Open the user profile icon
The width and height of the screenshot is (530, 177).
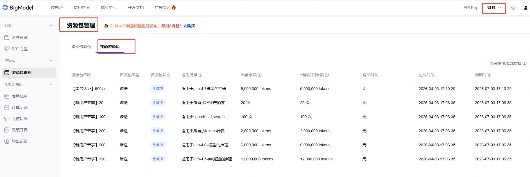pos(526,8)
